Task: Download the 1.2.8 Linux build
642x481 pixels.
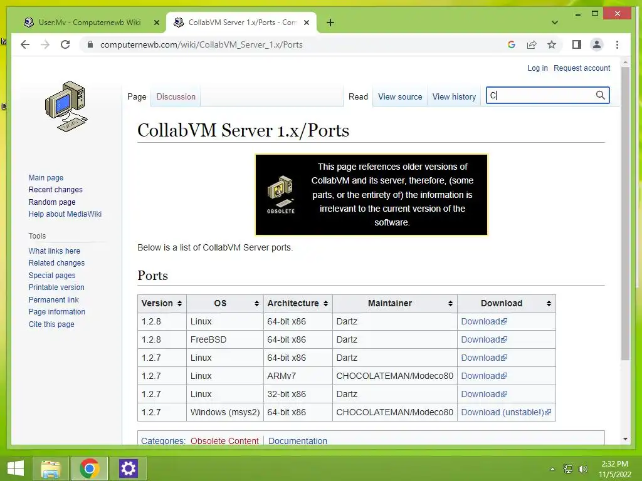Action: pyautogui.click(x=484, y=321)
